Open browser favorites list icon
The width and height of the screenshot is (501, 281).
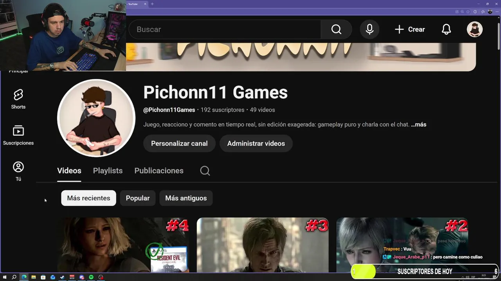(483, 12)
